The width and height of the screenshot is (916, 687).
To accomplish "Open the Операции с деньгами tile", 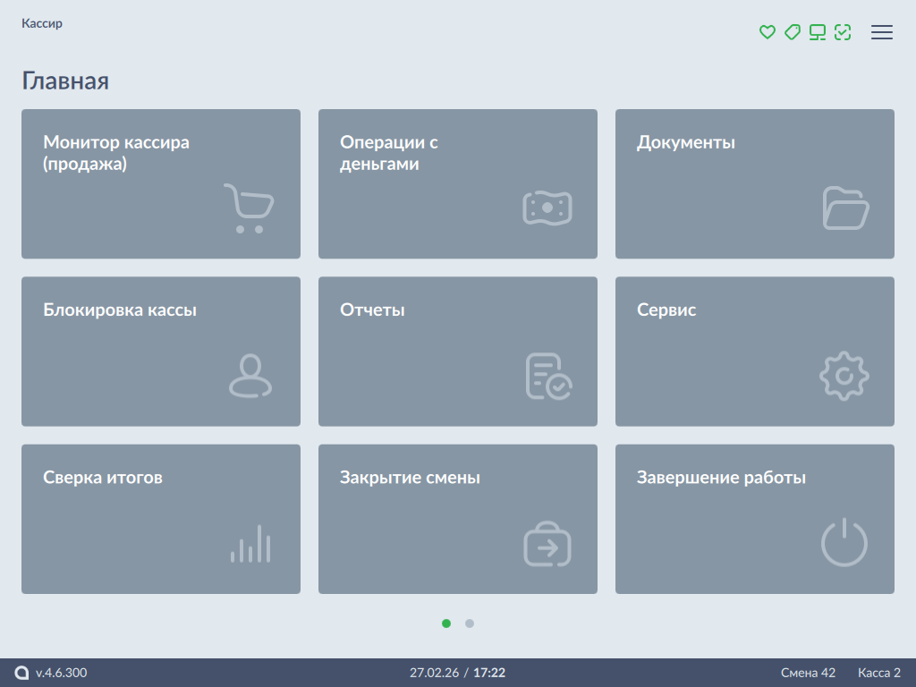I will coord(458,183).
